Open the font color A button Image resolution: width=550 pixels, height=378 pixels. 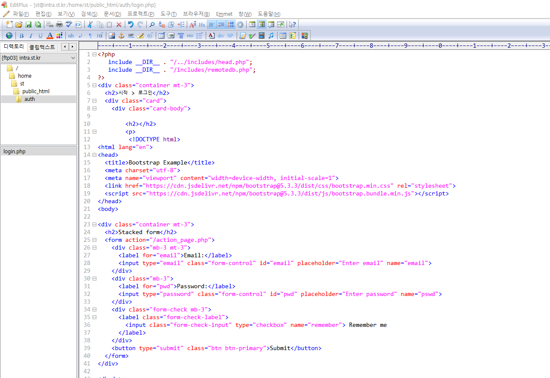[x=50, y=35]
